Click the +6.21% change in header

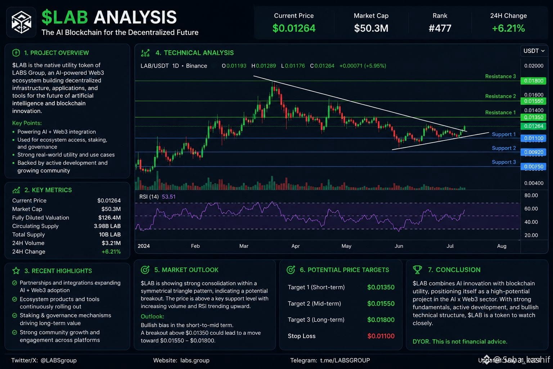click(x=508, y=28)
